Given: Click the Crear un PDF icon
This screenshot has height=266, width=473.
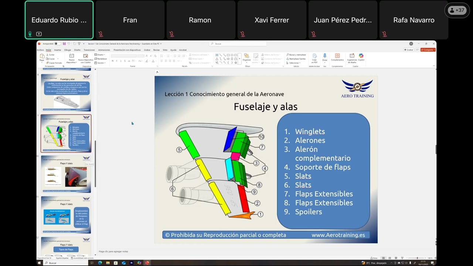Looking at the screenshot, I should coord(314,56).
